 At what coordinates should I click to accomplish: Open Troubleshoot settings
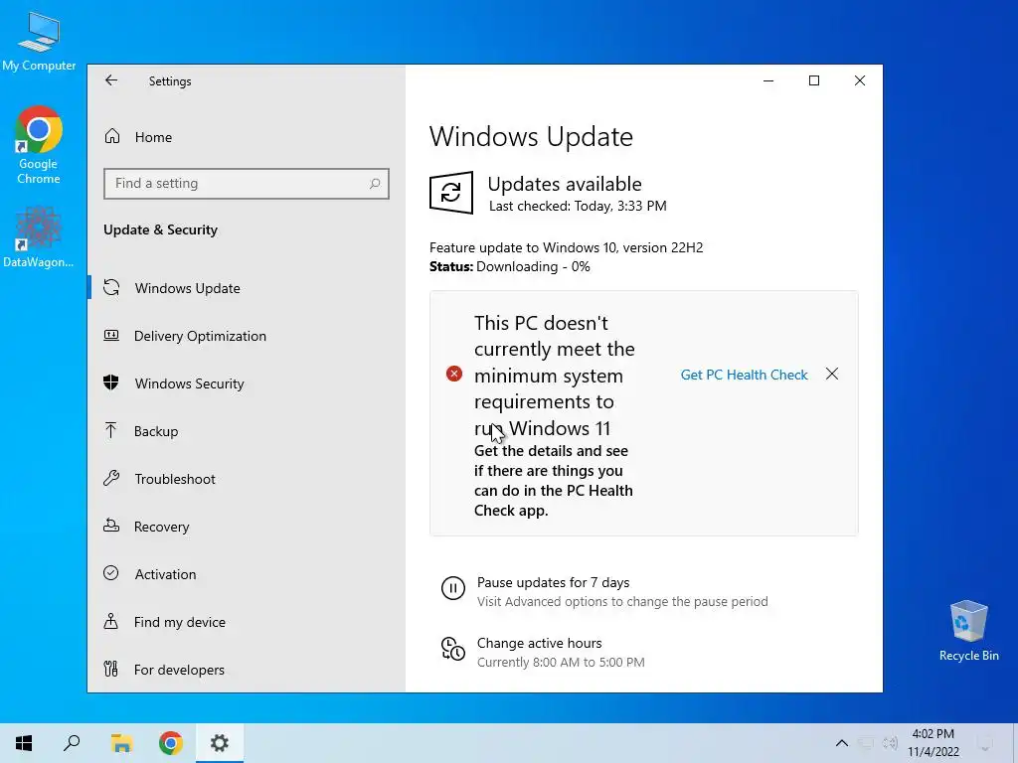pos(175,479)
